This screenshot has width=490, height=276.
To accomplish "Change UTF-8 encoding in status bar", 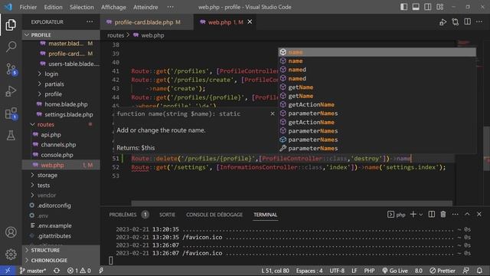I will point(337,271).
